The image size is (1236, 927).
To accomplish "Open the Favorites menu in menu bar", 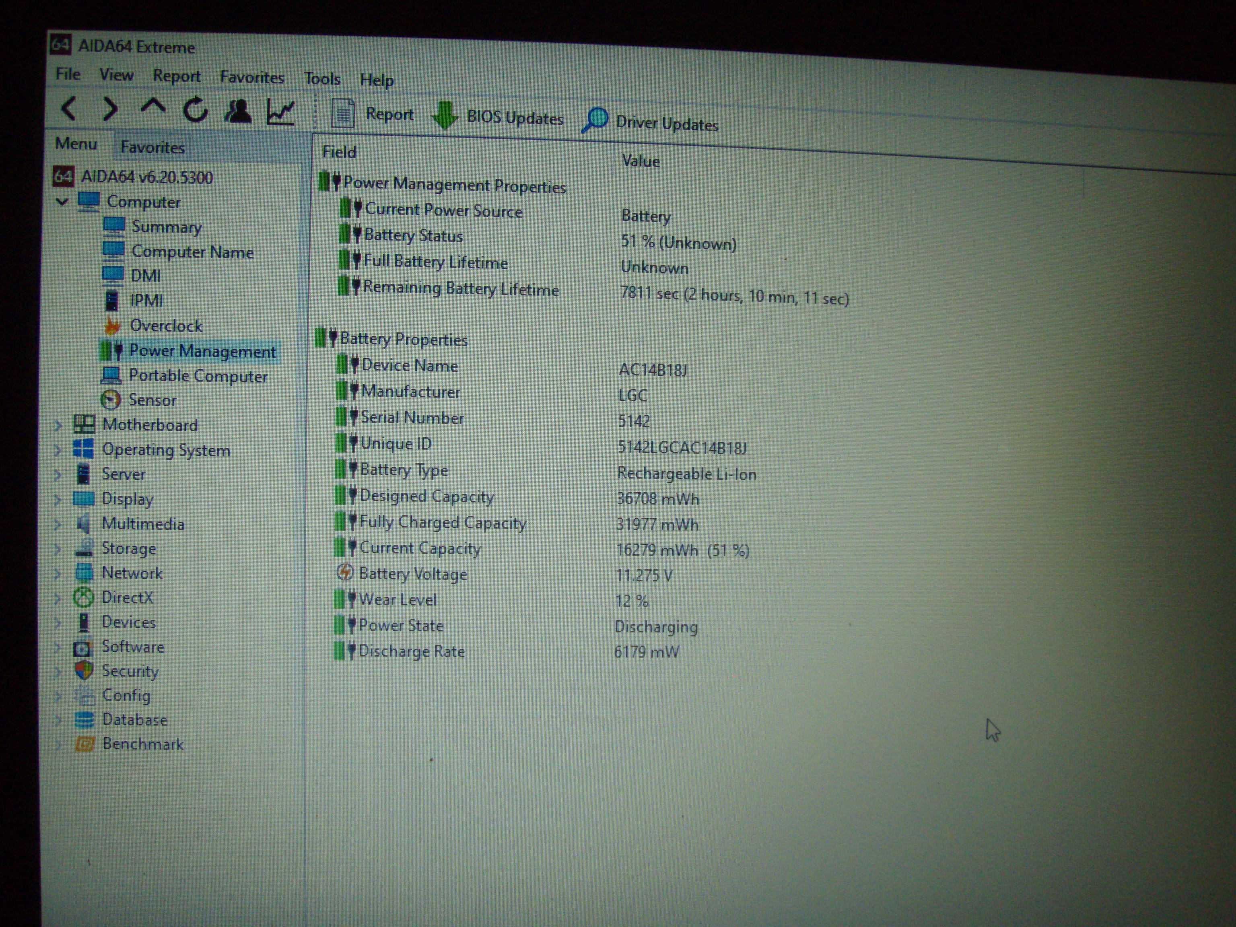I will (x=252, y=77).
